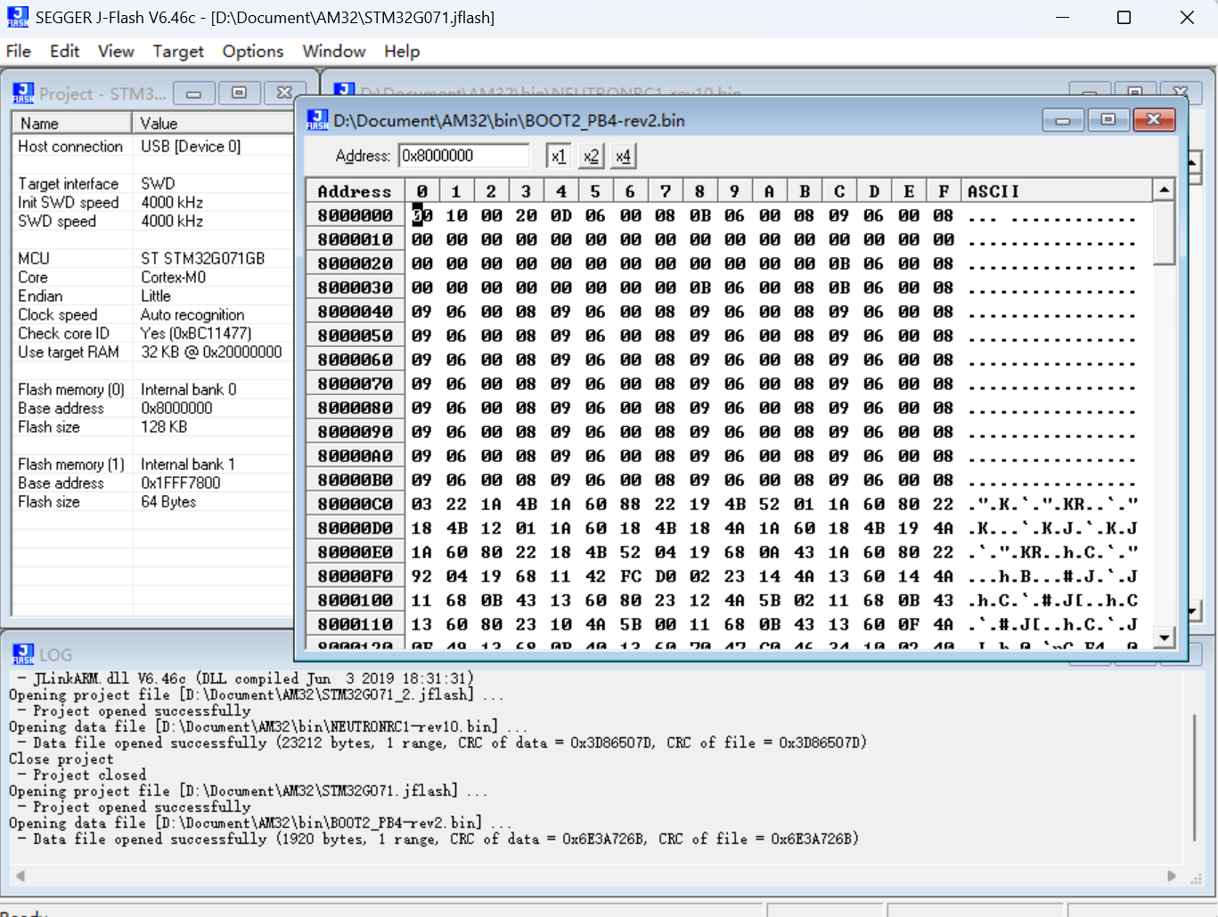Click column header 'F' in hex view
The width and height of the screenshot is (1218, 917).
[x=944, y=191]
